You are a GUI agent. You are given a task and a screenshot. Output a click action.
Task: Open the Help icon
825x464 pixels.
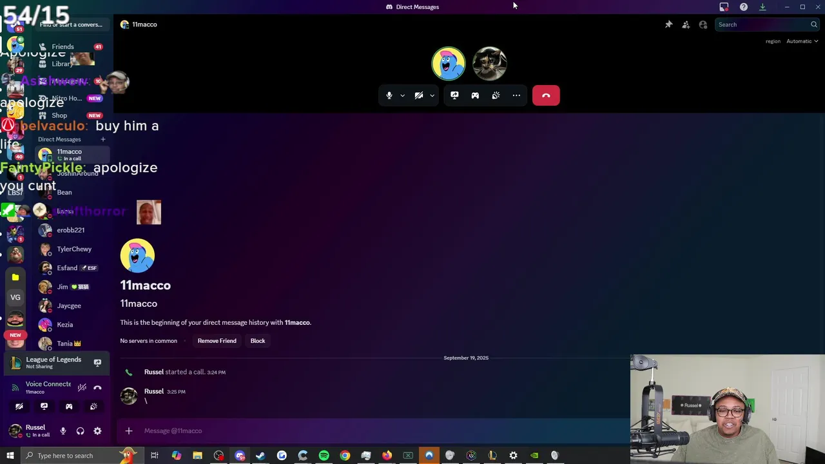744,6
